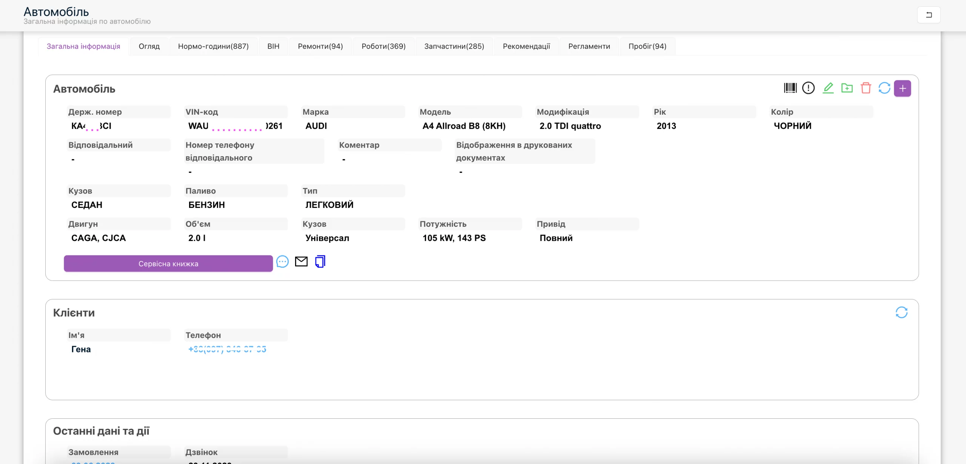Click the Марка value AUDI

(316, 126)
